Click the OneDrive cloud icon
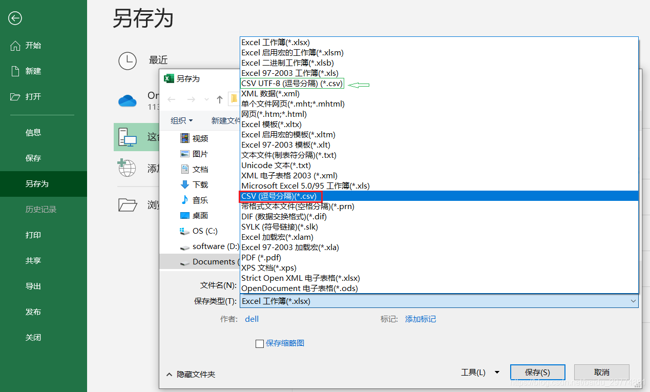 tap(128, 100)
